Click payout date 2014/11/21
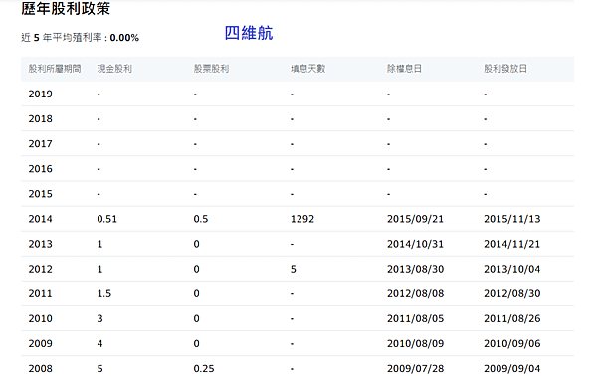Image resolution: width=597 pixels, height=376 pixels. click(512, 244)
